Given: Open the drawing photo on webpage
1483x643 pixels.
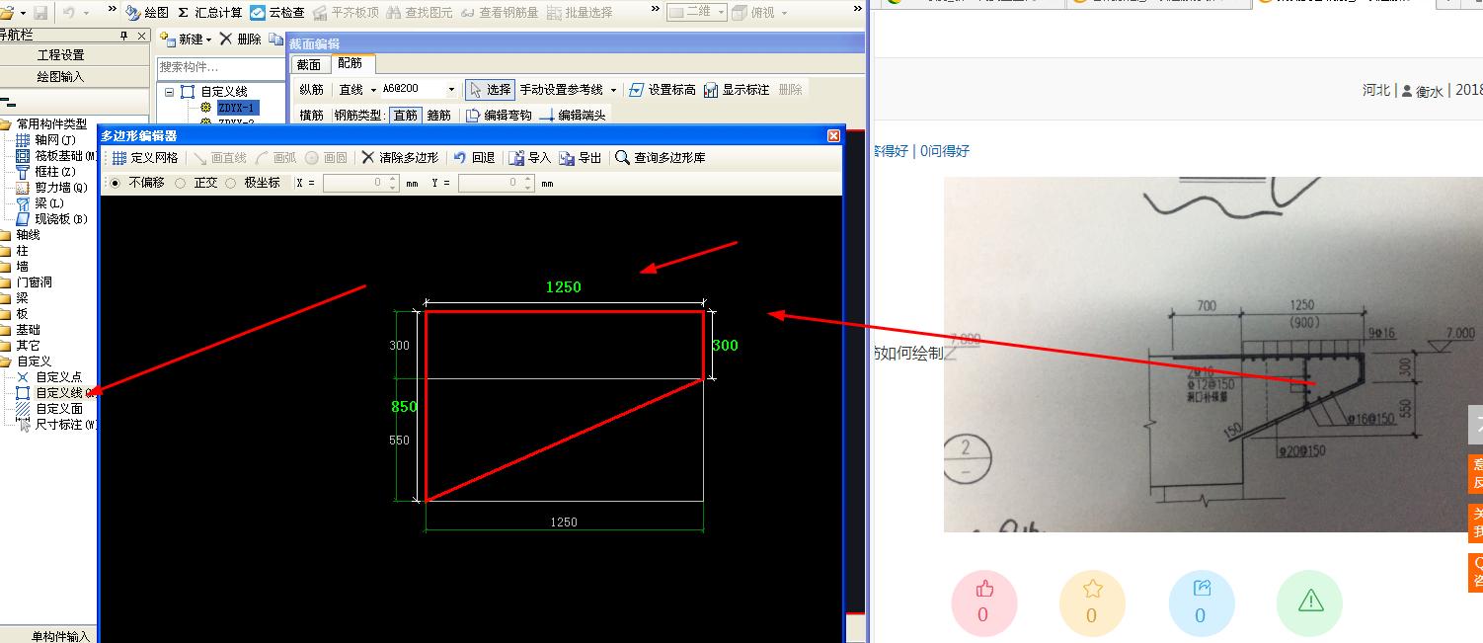Looking at the screenshot, I should tap(1212, 354).
